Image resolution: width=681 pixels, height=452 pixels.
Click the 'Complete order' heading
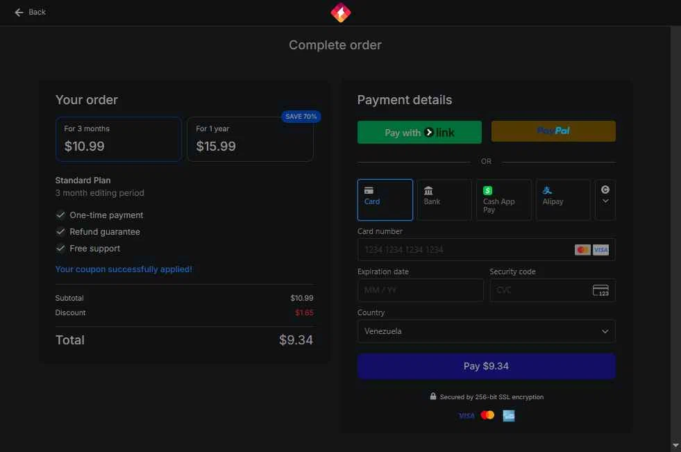pyautogui.click(x=335, y=45)
